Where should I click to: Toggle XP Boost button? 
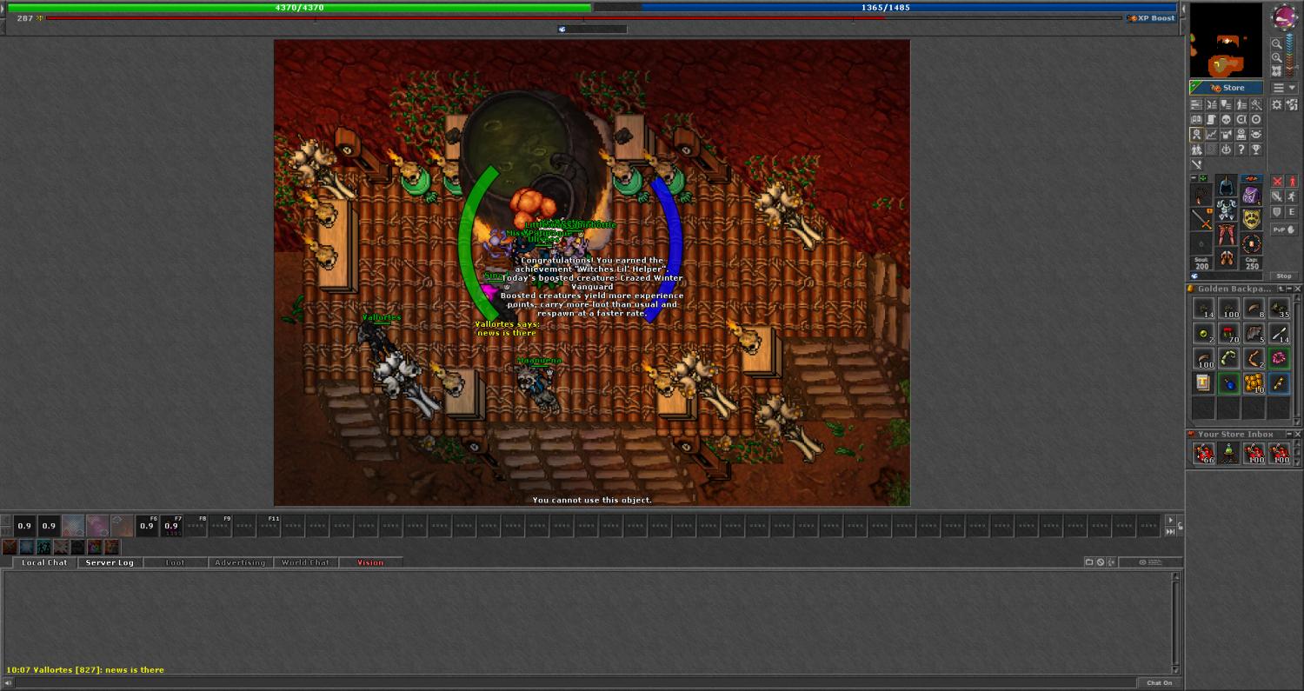tap(1151, 17)
